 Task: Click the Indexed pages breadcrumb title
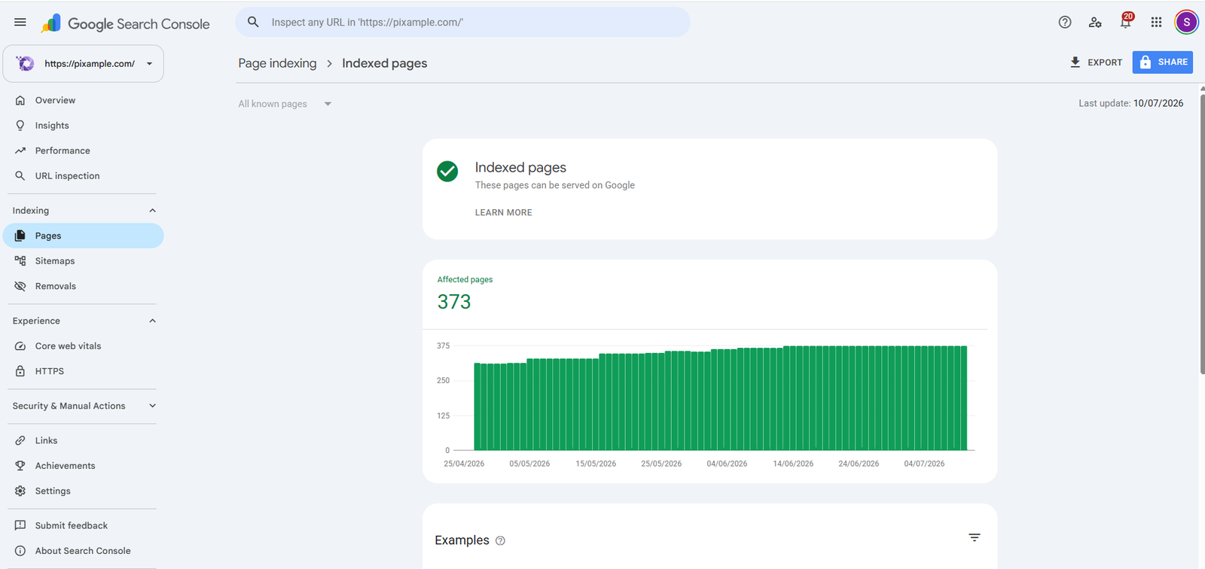point(384,63)
